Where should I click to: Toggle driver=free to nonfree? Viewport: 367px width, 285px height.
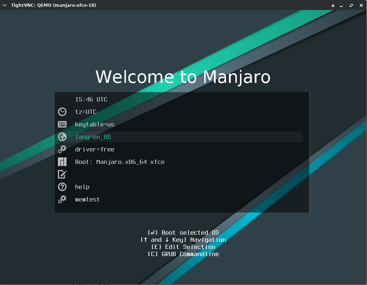click(x=94, y=149)
